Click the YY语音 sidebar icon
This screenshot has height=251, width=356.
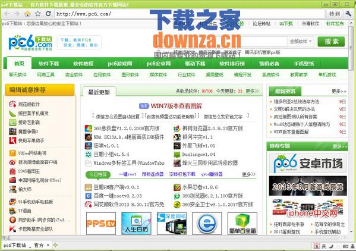coord(12,211)
